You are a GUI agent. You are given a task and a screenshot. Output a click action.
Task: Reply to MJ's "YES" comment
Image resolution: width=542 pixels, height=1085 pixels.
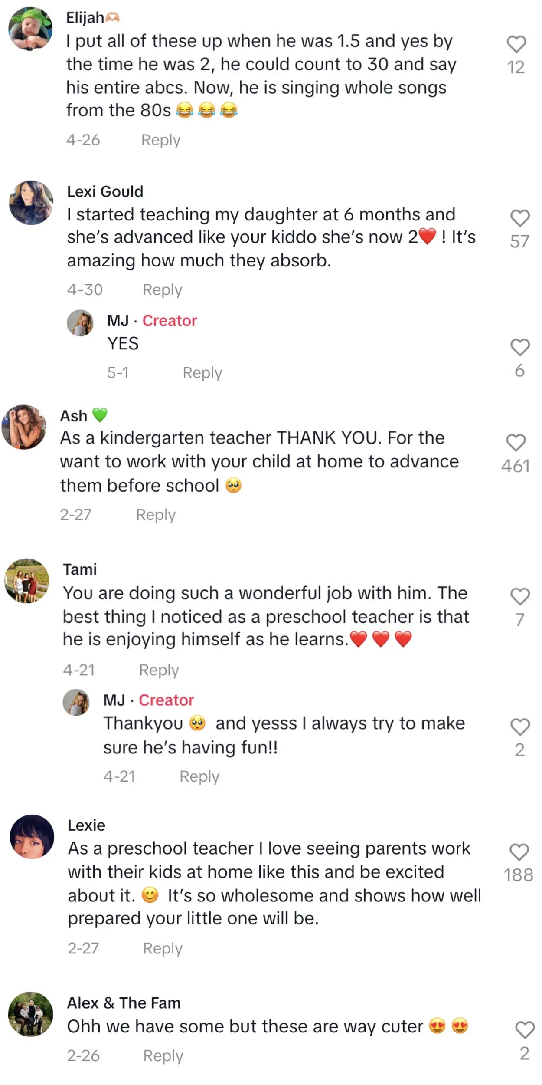point(202,372)
